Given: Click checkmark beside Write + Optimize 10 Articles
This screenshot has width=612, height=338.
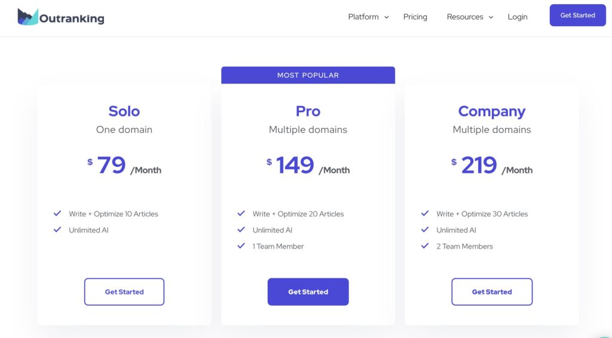Looking at the screenshot, I should 57,213.
